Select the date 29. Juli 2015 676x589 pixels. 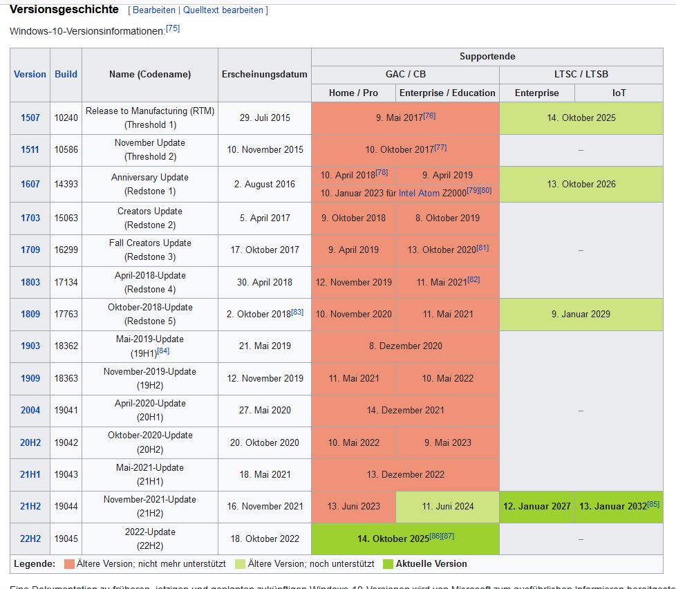[265, 118]
